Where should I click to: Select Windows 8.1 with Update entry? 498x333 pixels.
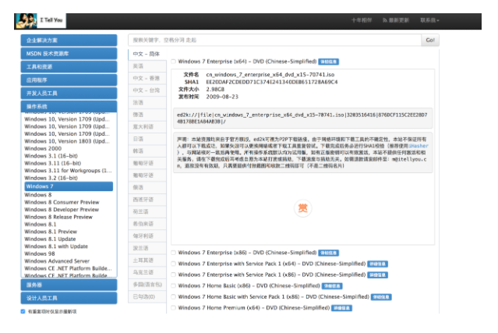(56, 246)
